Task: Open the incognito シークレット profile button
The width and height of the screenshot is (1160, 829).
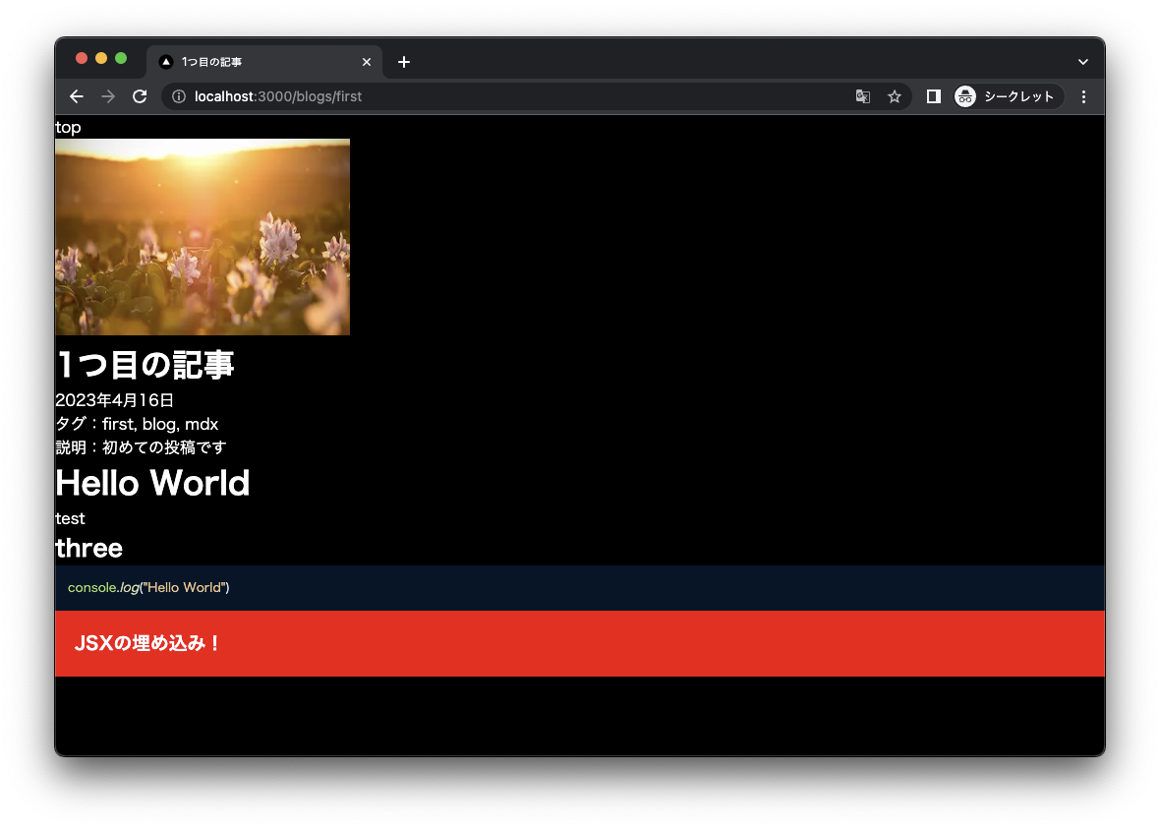Action: pyautogui.click(x=1008, y=96)
